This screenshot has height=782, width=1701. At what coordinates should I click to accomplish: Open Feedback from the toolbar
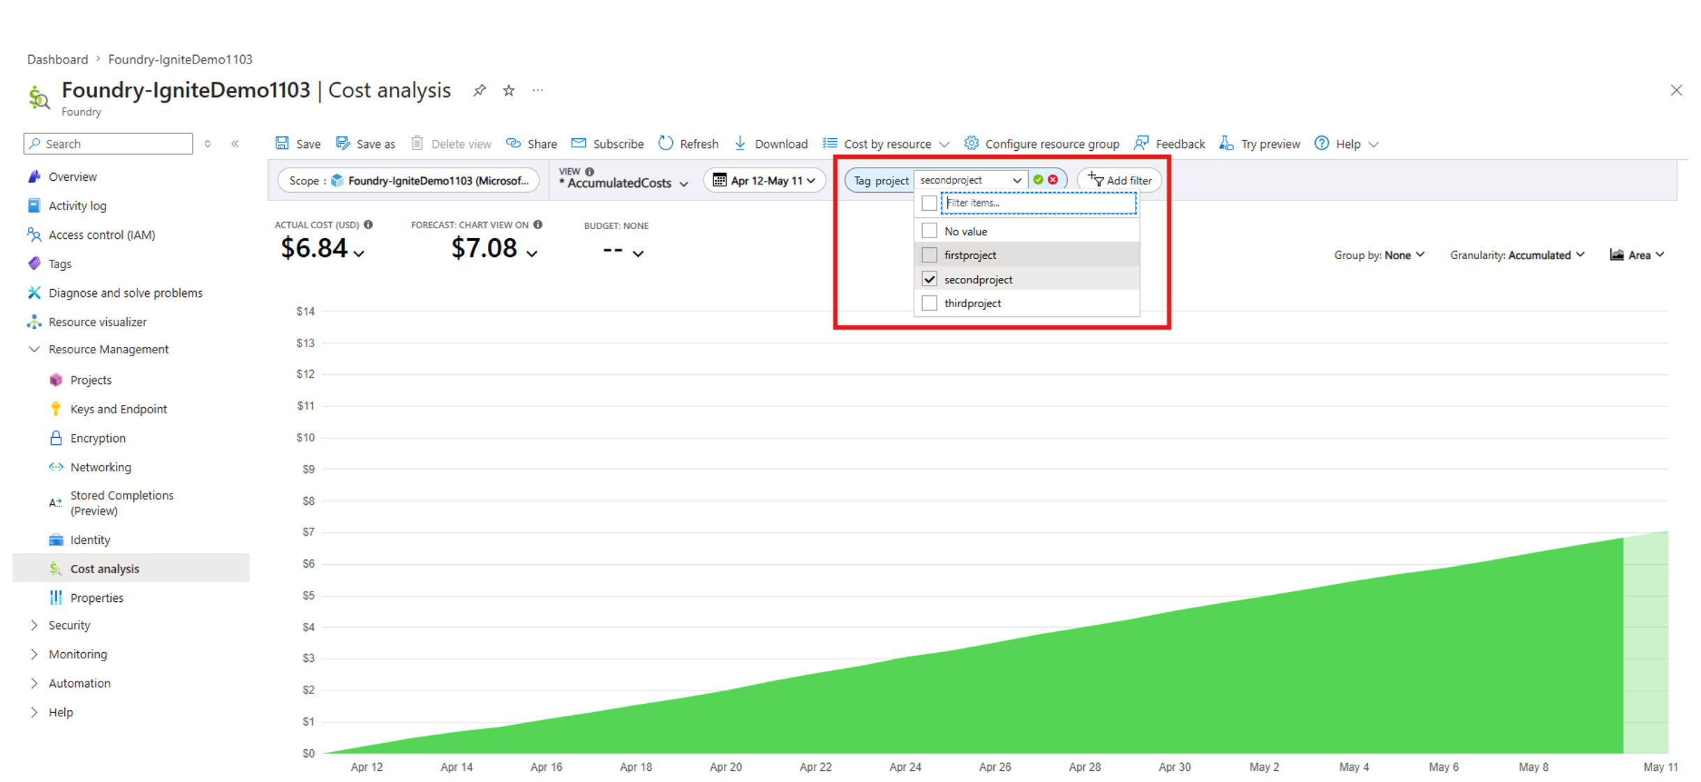(1171, 144)
